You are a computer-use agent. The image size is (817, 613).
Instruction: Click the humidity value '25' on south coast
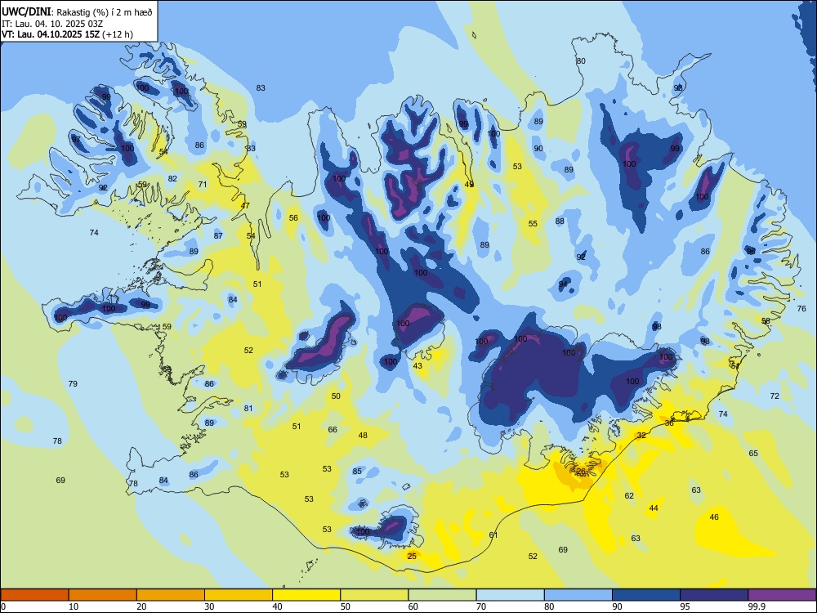tap(412, 556)
